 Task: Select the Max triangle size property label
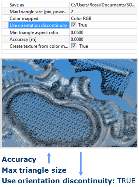38,12
